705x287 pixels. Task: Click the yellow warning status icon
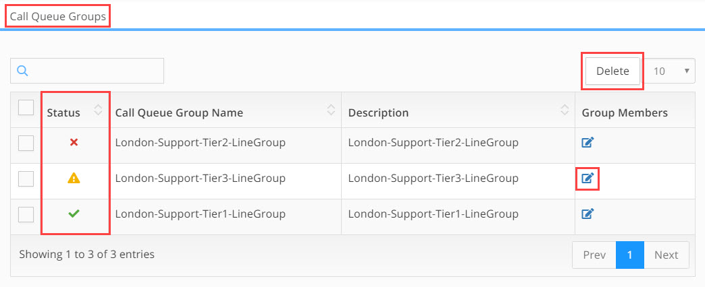point(74,179)
